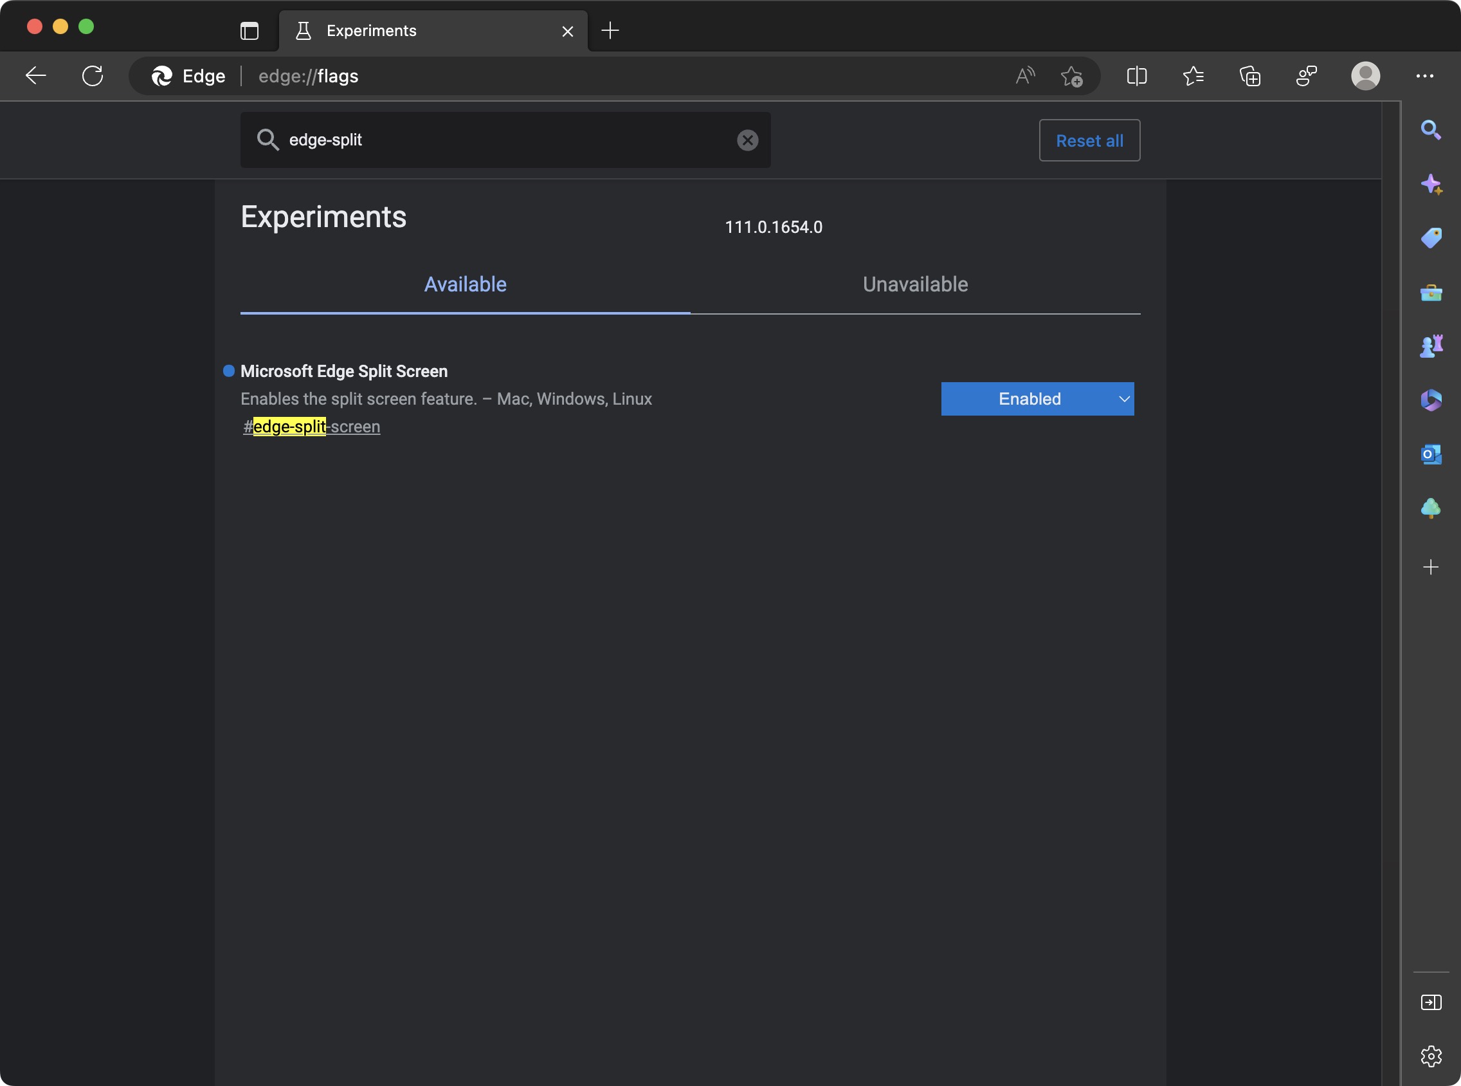Open the Collections icon in toolbar
This screenshot has width=1461, height=1086.
[x=1249, y=77]
